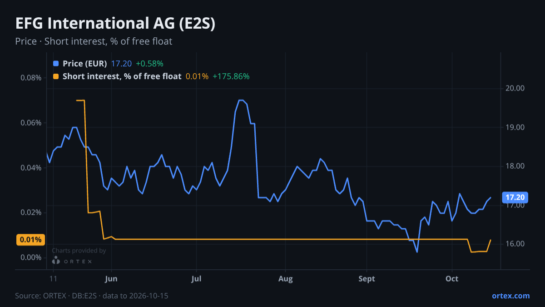Click the 18.00 right axis label

[x=515, y=166]
